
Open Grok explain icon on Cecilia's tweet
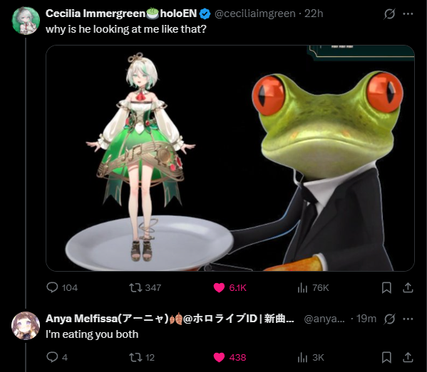coord(389,14)
